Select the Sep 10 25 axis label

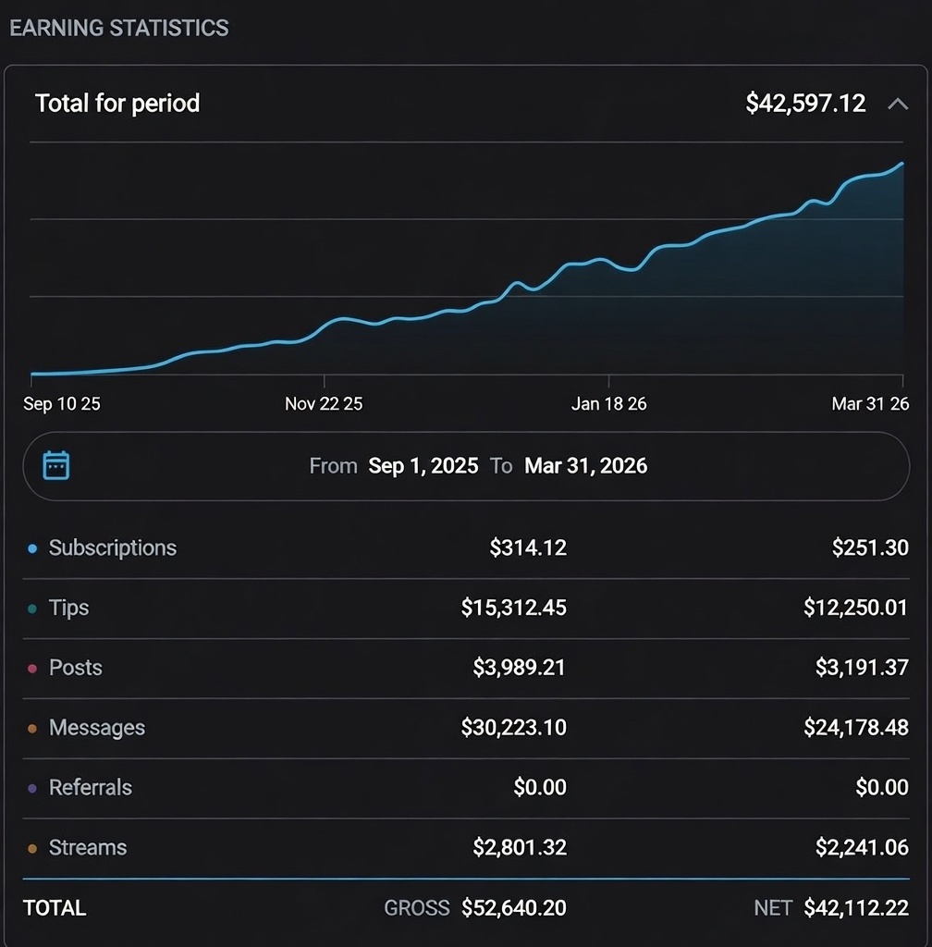click(62, 404)
